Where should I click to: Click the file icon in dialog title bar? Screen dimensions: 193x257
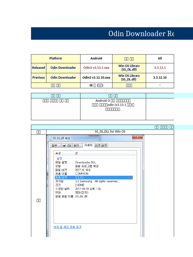pyautogui.click(x=50, y=138)
